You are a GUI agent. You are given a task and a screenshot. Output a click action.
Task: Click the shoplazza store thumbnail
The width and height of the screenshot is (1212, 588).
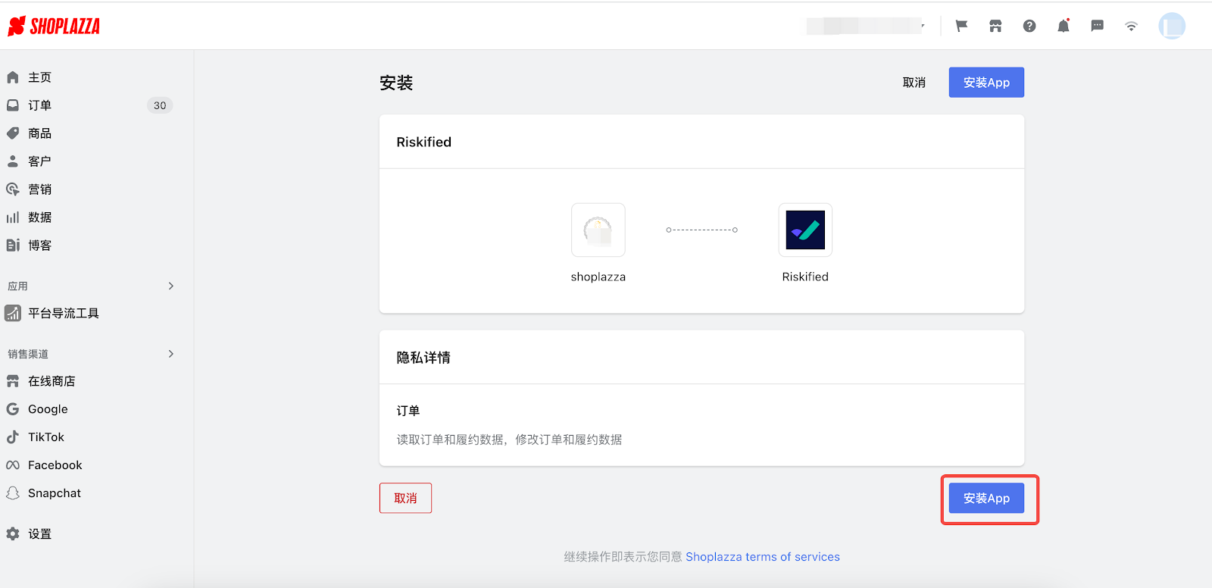[598, 230]
